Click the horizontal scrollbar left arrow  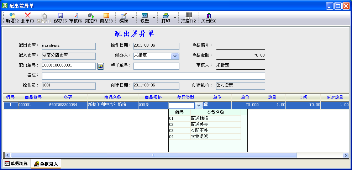coord(7,155)
